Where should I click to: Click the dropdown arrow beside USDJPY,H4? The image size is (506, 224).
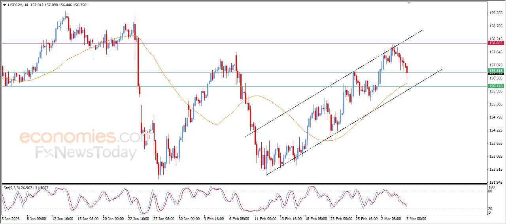click(4, 5)
